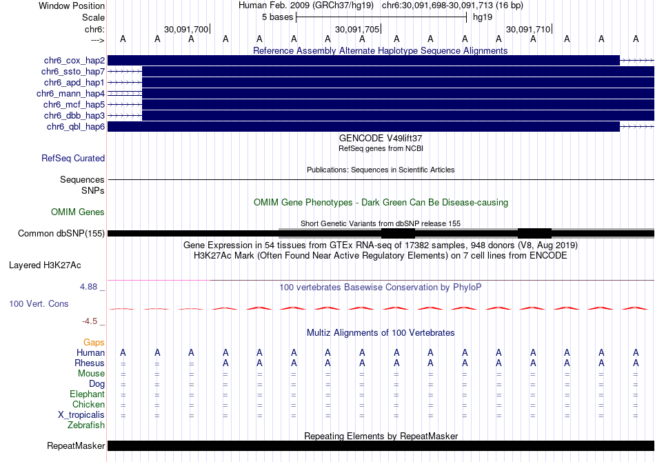
Task: Click the black RepeatMasker element bar
Action: [381, 445]
